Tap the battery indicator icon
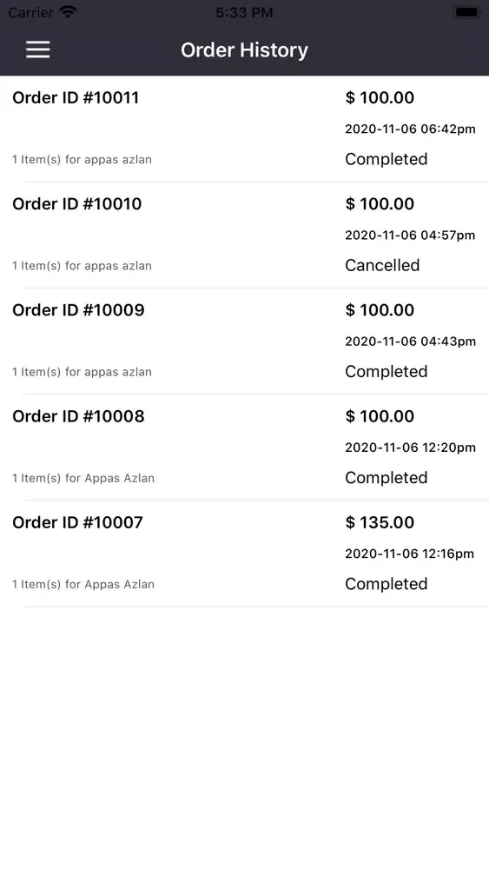This screenshot has width=489, height=869. pyautogui.click(x=466, y=11)
